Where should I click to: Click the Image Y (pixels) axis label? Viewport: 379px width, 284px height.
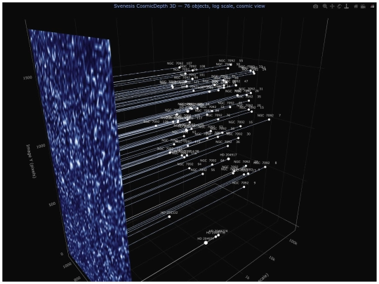pyautogui.click(x=31, y=161)
